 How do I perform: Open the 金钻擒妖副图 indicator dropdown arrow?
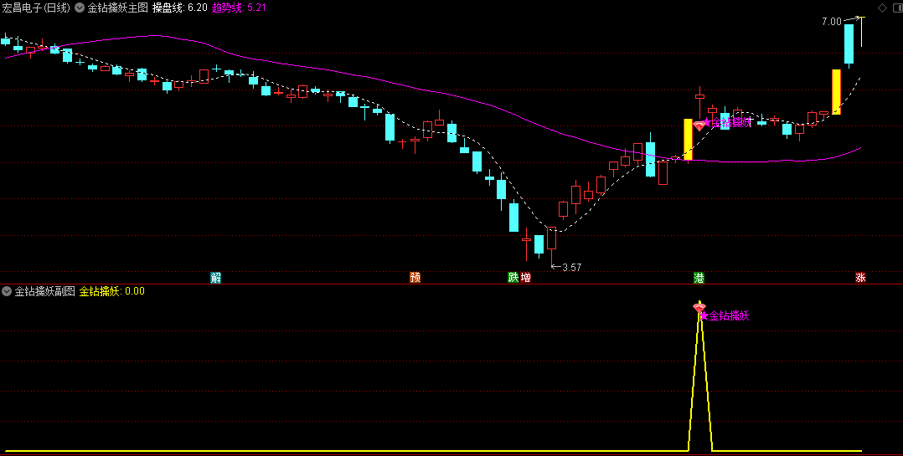(7, 291)
